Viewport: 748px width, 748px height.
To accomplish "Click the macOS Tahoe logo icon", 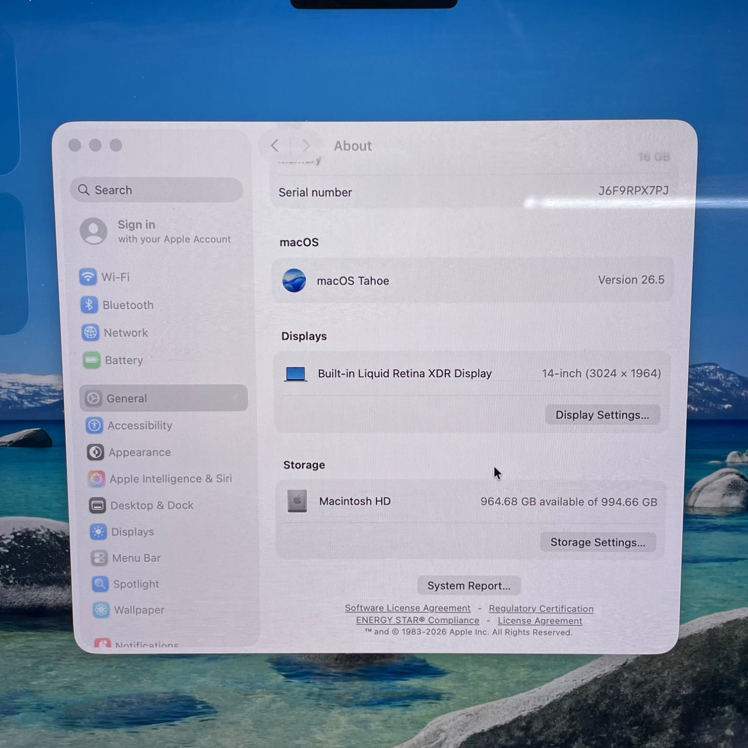I will point(294,281).
